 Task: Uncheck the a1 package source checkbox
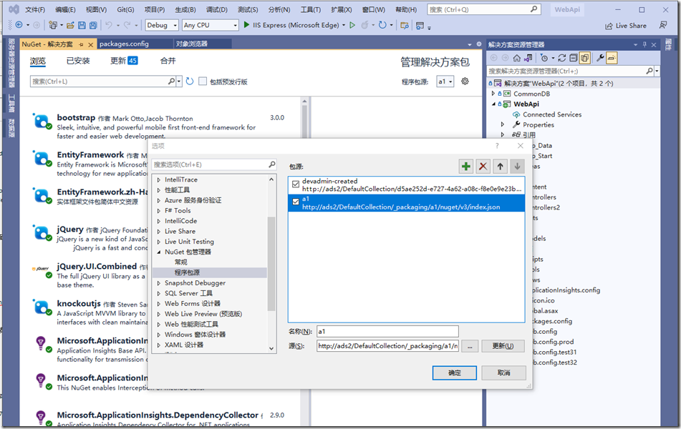pyautogui.click(x=296, y=202)
